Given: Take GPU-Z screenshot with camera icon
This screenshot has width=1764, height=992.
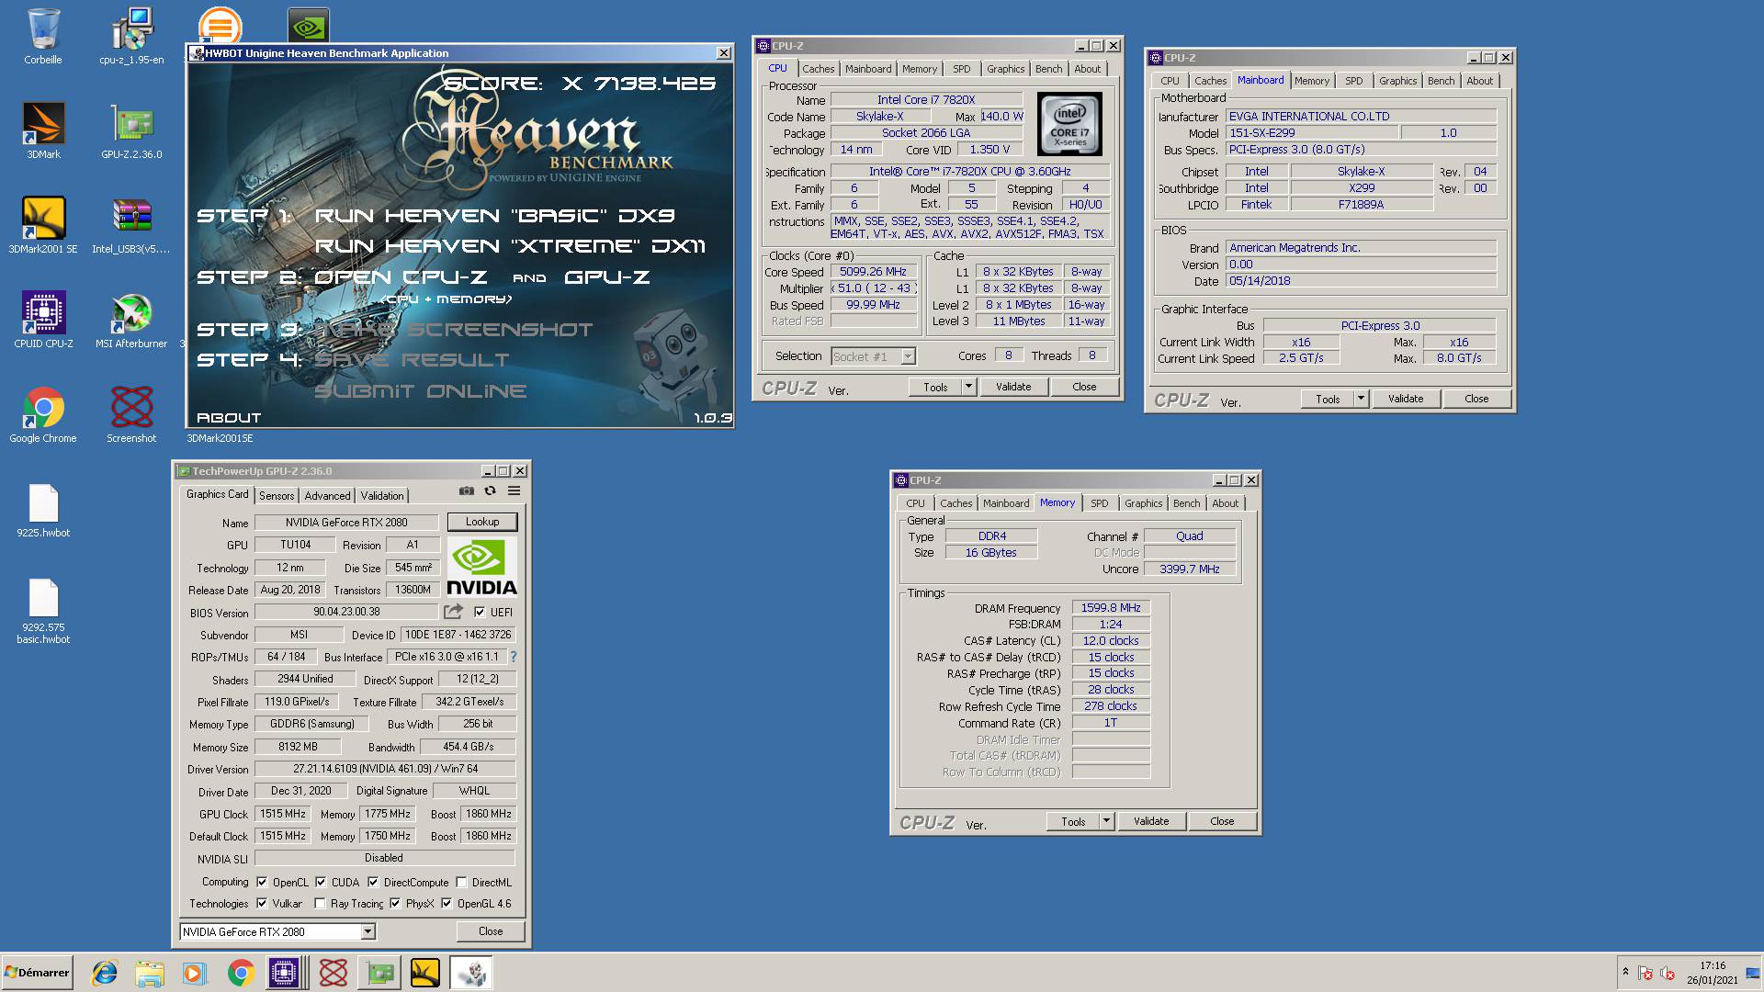Looking at the screenshot, I should pos(467,491).
